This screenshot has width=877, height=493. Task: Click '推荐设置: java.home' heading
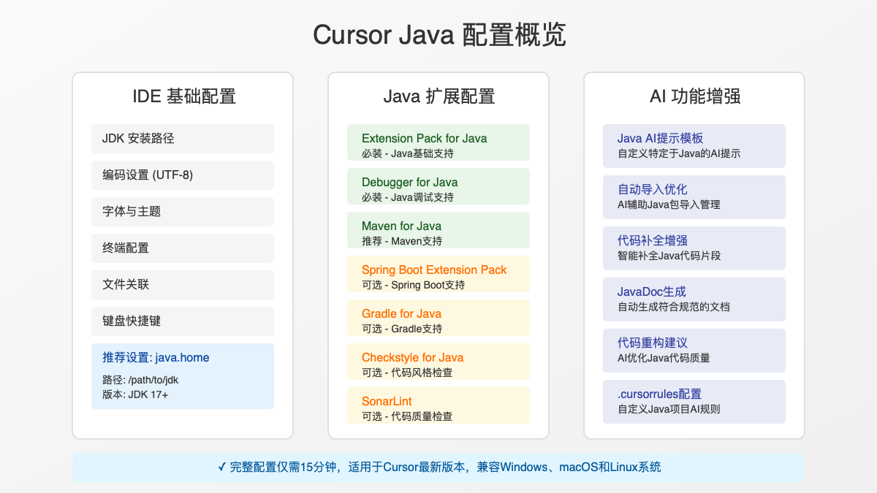pyautogui.click(x=156, y=357)
